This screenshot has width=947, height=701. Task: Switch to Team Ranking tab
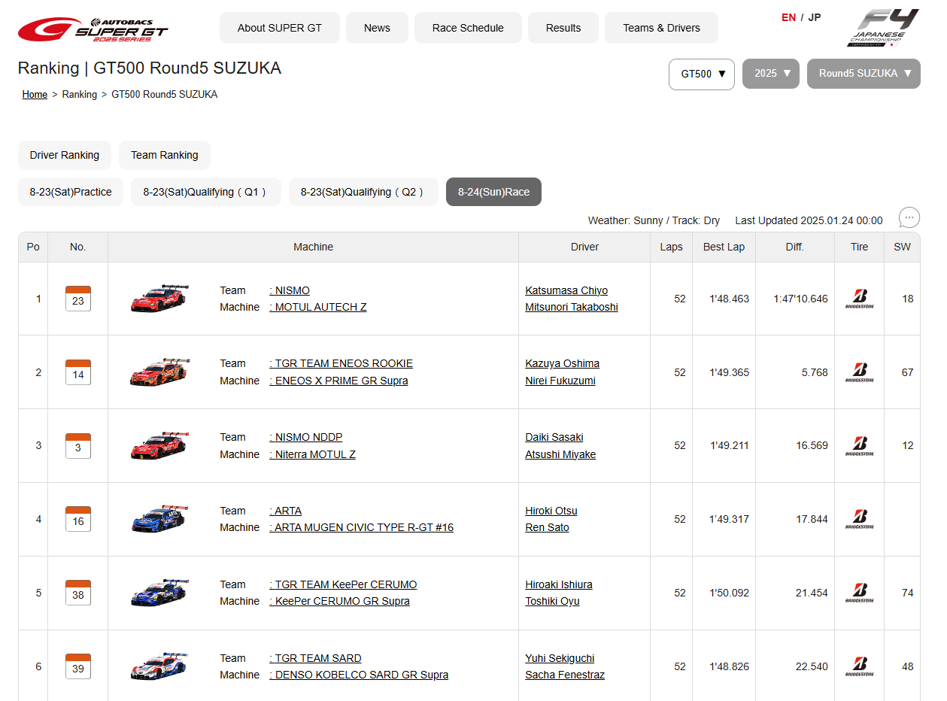165,155
